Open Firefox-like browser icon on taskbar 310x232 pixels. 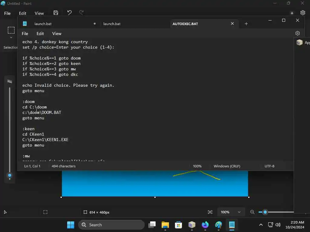[x=205, y=225]
